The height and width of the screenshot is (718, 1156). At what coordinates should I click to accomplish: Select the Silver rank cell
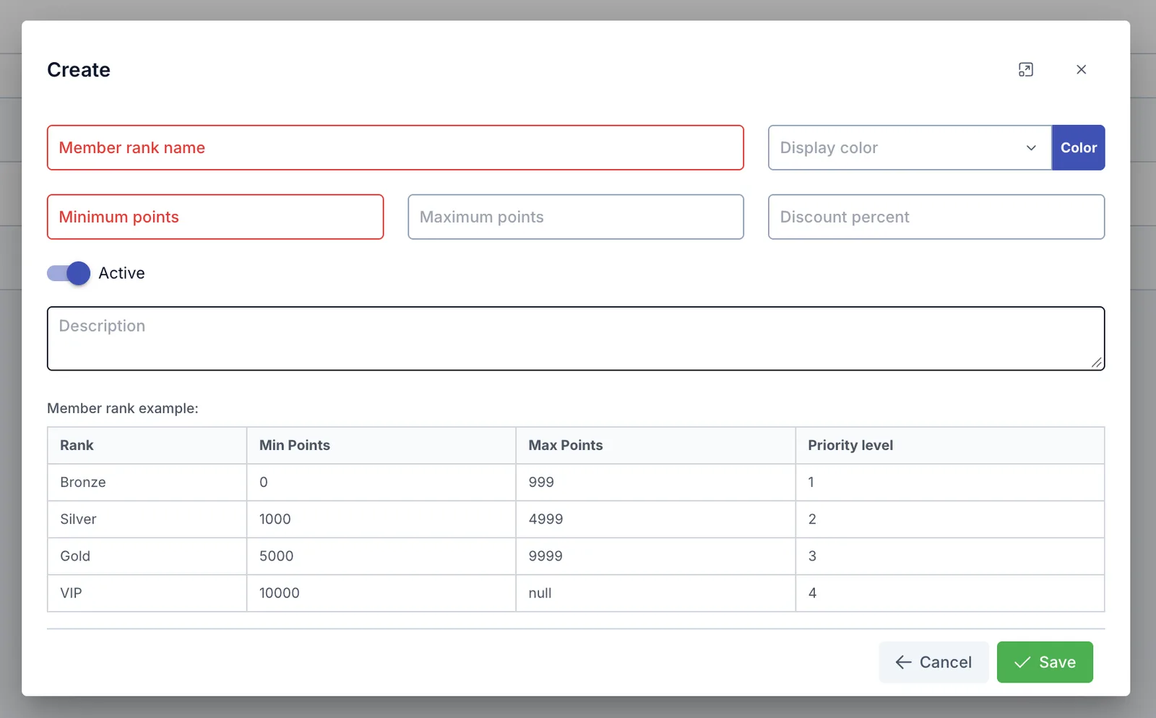pos(147,519)
